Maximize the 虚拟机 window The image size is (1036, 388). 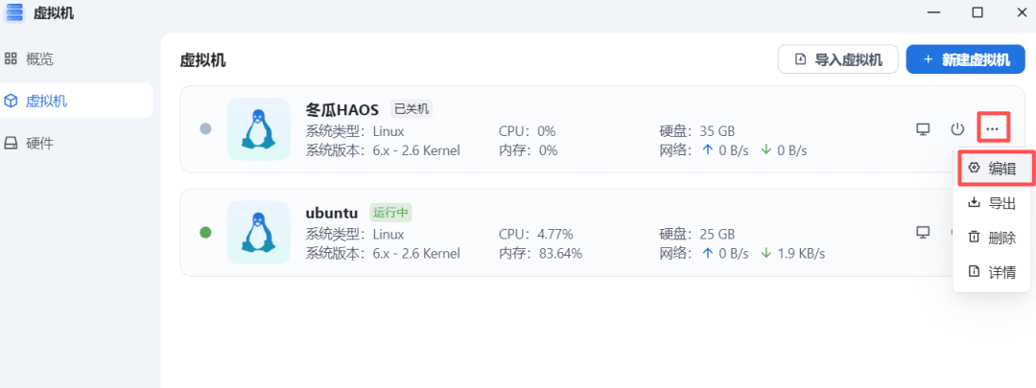[977, 12]
